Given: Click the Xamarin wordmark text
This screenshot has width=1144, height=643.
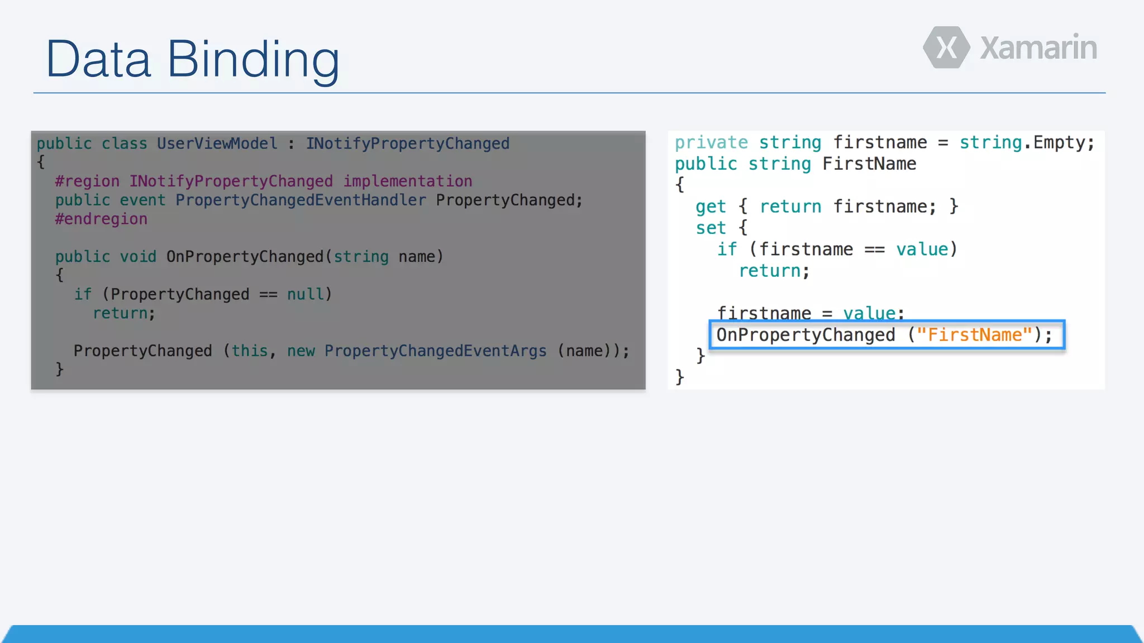Looking at the screenshot, I should pyautogui.click(x=1038, y=47).
